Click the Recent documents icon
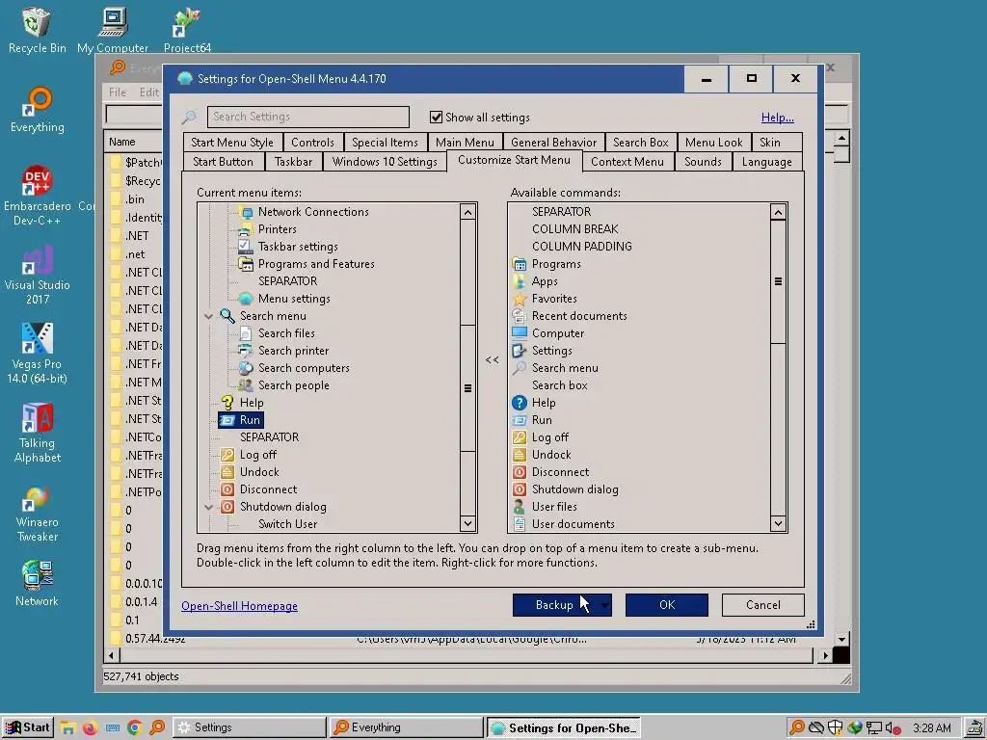This screenshot has height=740, width=987. click(x=520, y=316)
